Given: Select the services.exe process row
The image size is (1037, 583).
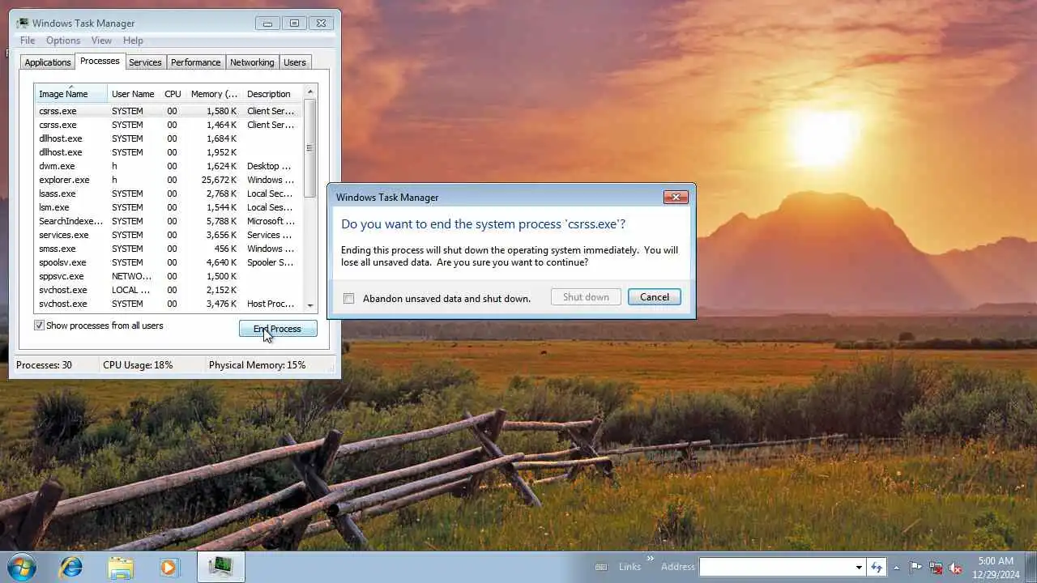Looking at the screenshot, I should coord(169,235).
